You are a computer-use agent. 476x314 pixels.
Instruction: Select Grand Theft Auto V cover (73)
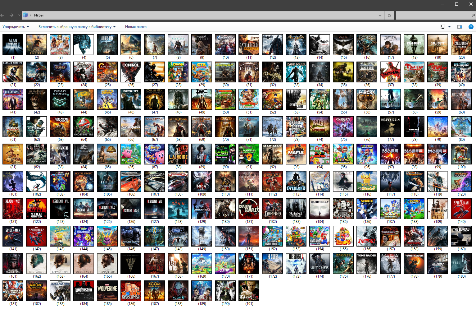click(296, 127)
